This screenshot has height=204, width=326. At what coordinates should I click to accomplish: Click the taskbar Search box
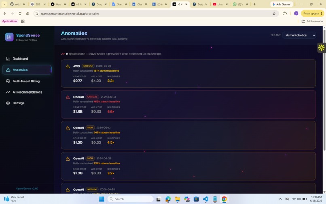click(x=131, y=199)
